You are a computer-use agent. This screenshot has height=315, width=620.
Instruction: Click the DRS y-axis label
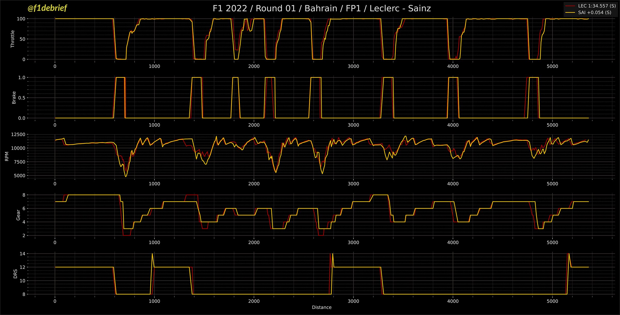click(15, 274)
